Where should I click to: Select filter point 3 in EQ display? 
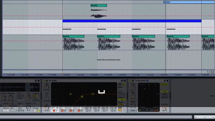pyautogui.click(x=93, y=94)
